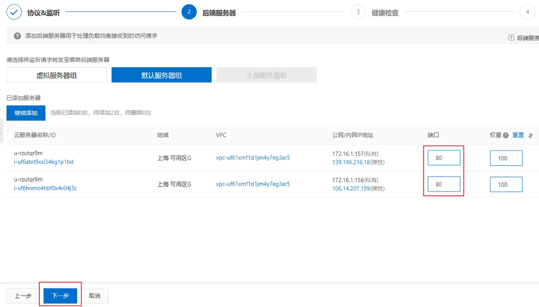Click 上海 可用区G in the 106.14.207.159 row

pyautogui.click(x=174, y=184)
